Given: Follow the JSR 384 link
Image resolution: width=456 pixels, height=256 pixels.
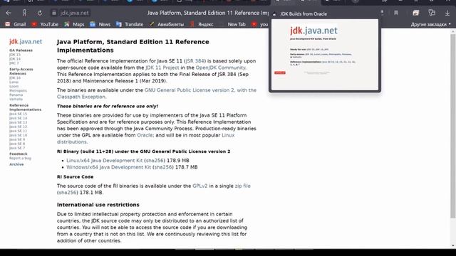Looking at the screenshot, I should click(x=195, y=61).
